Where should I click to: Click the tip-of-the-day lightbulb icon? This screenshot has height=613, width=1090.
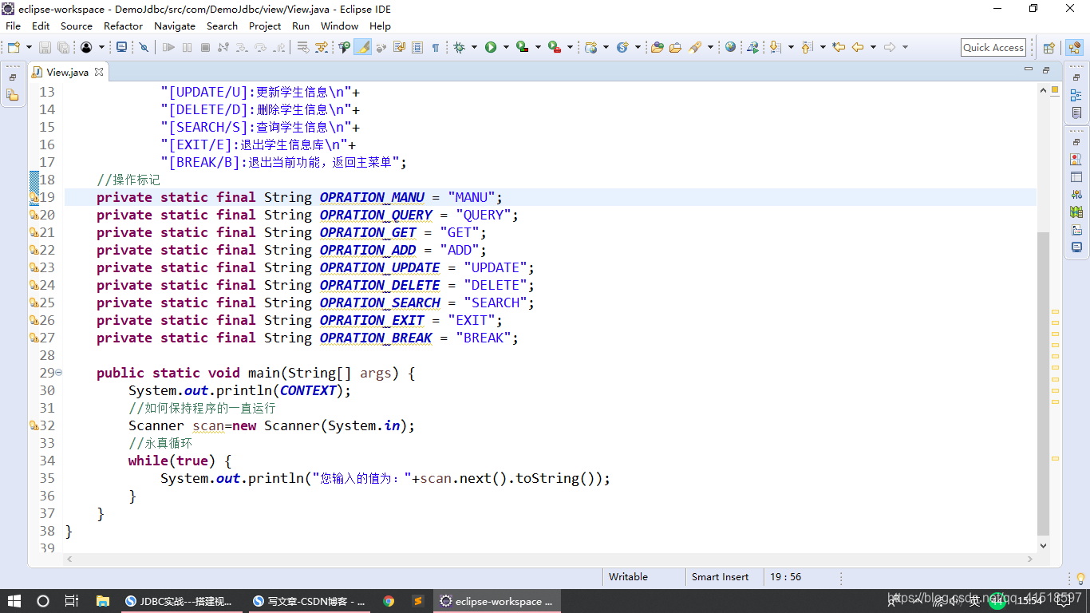click(1080, 577)
